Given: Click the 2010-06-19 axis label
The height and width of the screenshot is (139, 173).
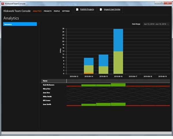Looking at the screenshot, I should coord(163,76).
